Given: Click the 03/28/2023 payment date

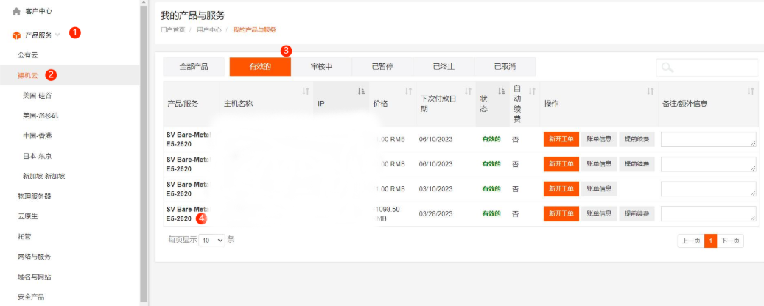Looking at the screenshot, I should 435,213.
